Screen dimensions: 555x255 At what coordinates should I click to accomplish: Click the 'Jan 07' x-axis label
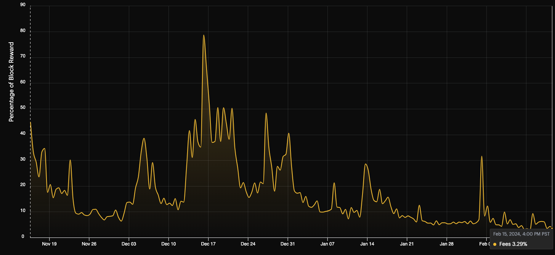point(327,244)
